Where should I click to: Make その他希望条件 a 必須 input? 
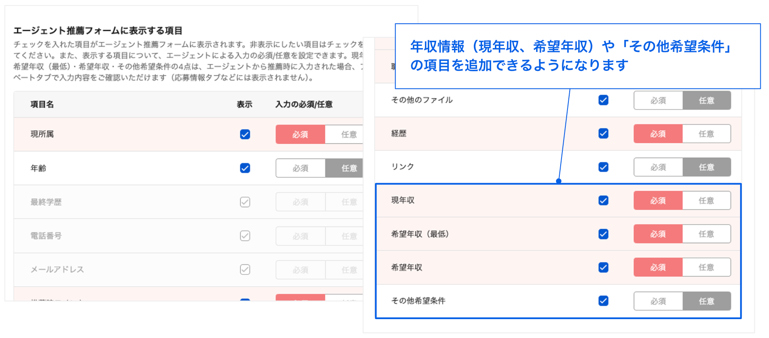[x=658, y=301]
